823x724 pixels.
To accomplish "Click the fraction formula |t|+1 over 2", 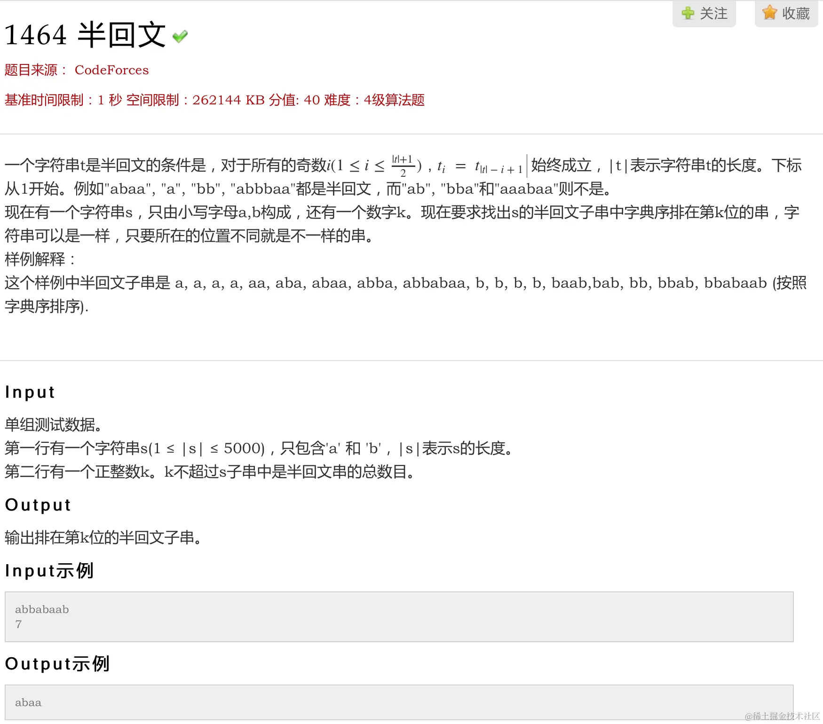I will 403,166.
